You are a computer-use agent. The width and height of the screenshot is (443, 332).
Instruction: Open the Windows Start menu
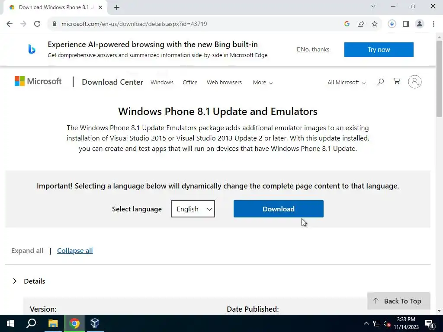coord(10,323)
